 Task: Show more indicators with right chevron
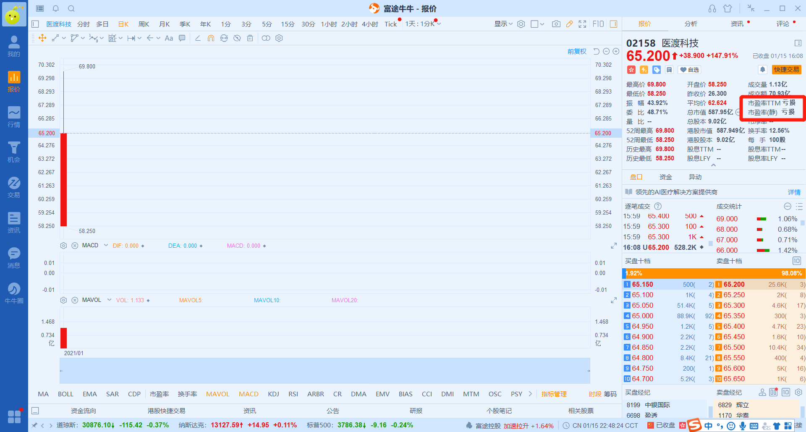pyautogui.click(x=530, y=394)
